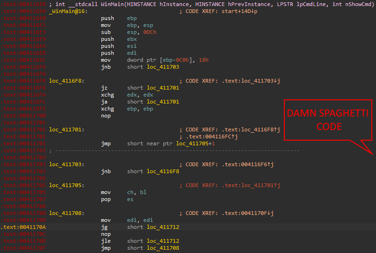Click the 0DCh operand in sub esp
Viewport: 376px width, 253px height.
pos(150,32)
